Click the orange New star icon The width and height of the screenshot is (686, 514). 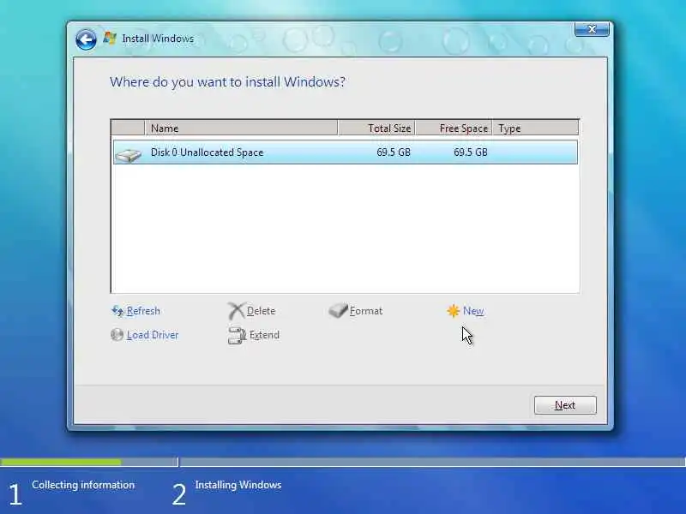click(x=454, y=311)
